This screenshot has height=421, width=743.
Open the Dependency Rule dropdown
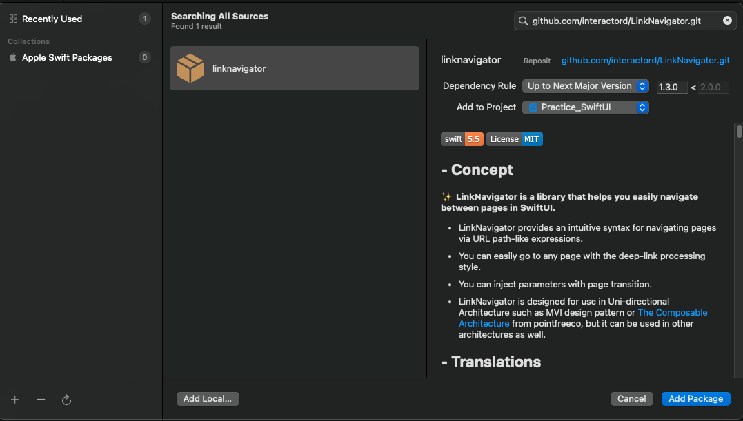(585, 86)
